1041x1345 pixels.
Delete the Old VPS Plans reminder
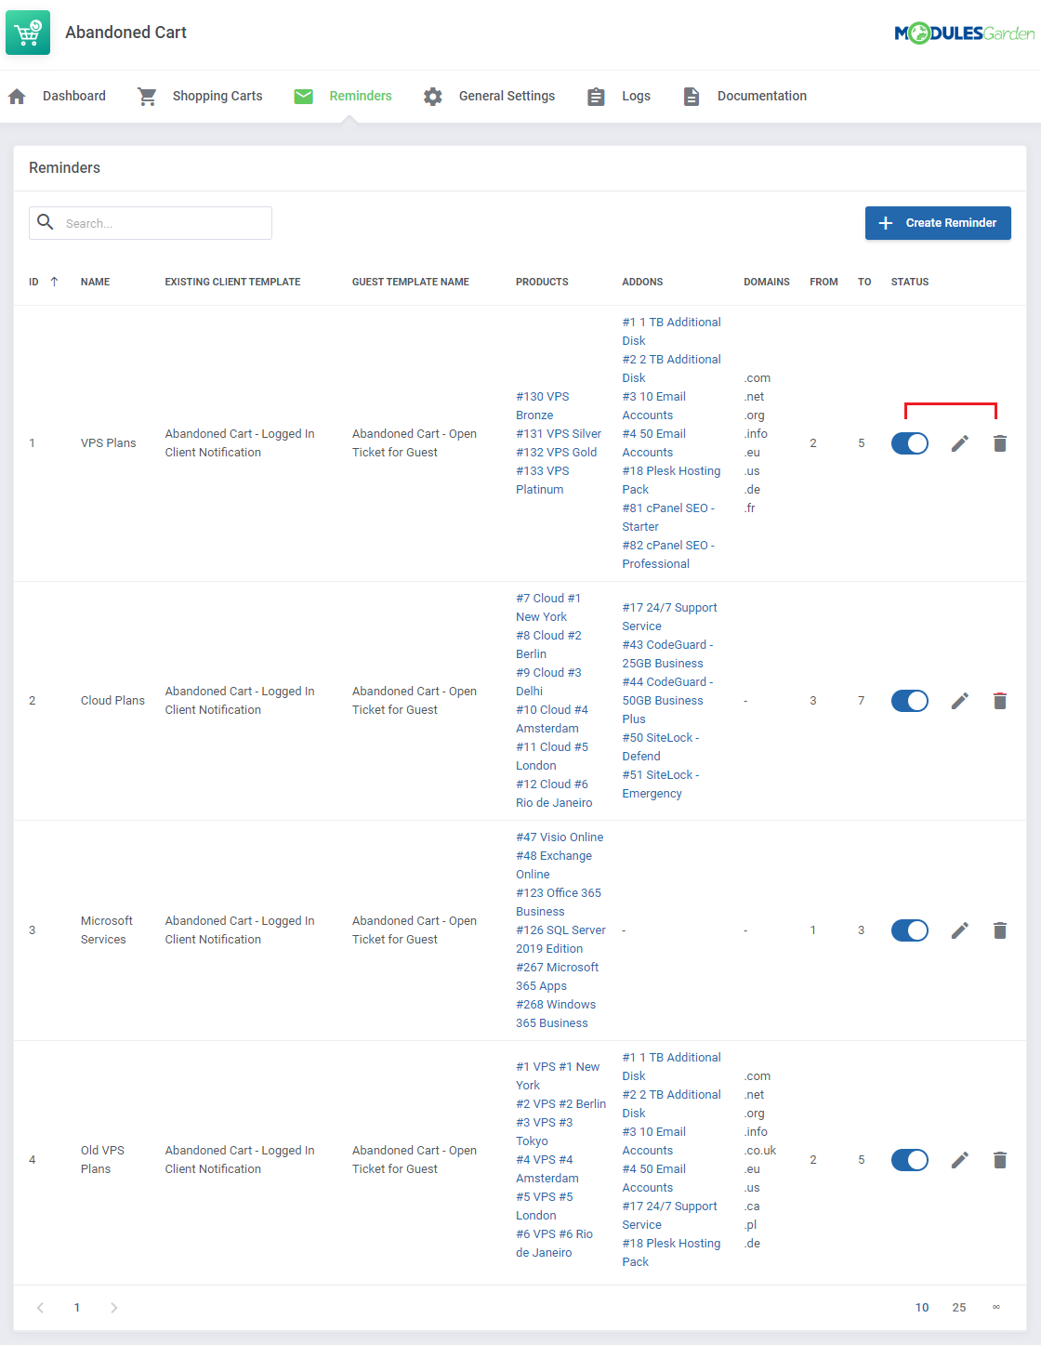[1000, 1160]
